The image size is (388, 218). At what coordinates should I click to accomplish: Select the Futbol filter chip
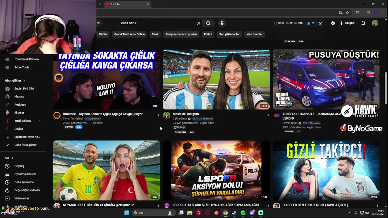point(208,34)
